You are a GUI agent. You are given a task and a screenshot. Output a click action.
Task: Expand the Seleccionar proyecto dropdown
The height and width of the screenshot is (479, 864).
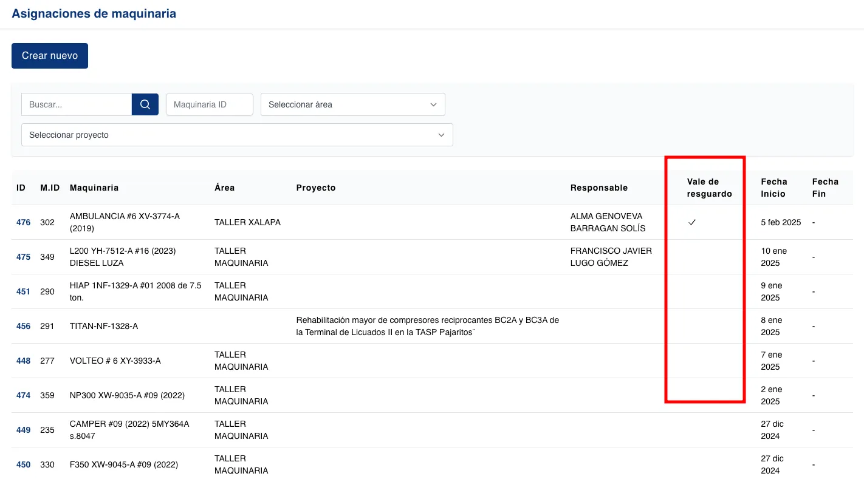(237, 135)
